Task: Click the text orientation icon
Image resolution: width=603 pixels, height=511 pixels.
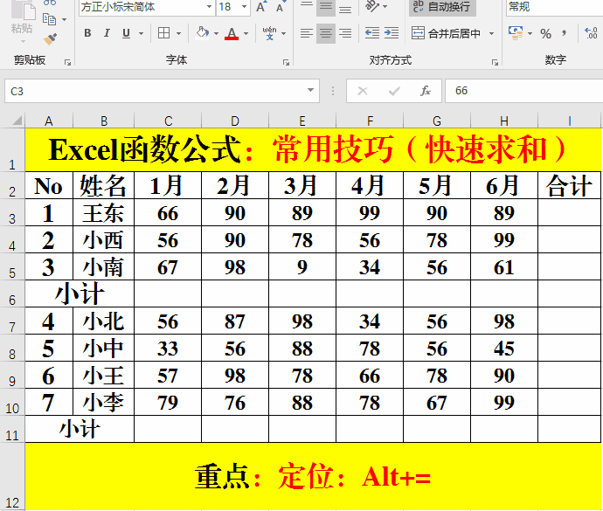Action: (x=371, y=6)
